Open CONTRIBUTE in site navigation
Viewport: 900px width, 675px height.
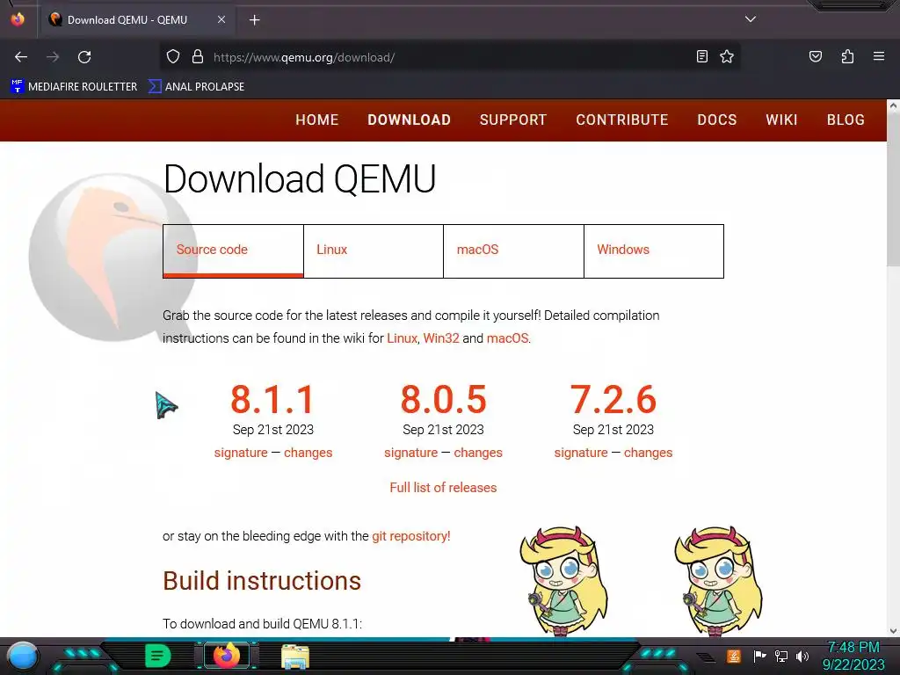click(622, 120)
